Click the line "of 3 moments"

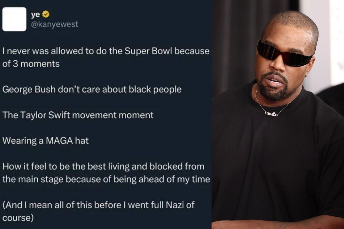click(31, 64)
